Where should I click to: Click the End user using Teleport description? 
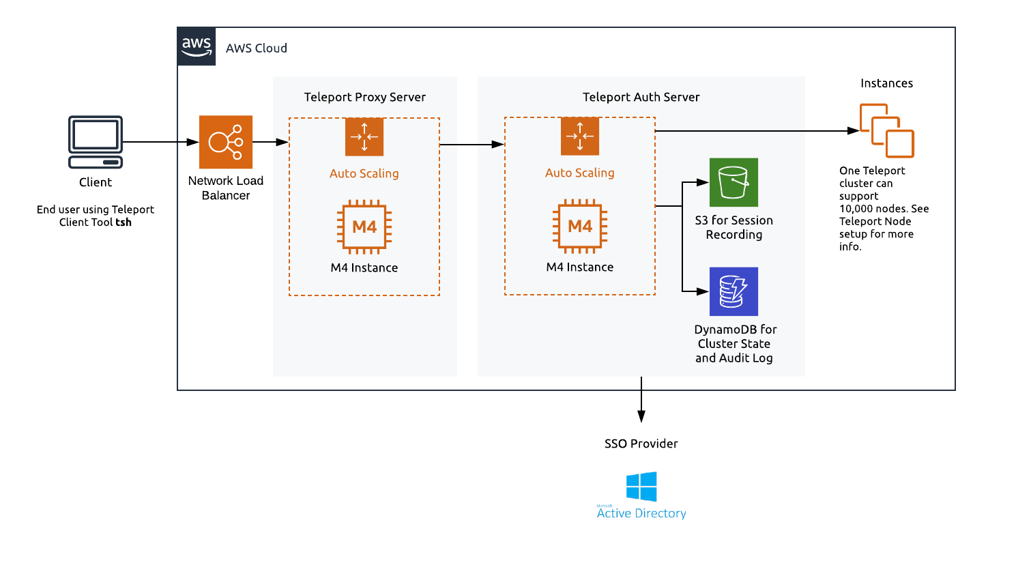(x=96, y=216)
